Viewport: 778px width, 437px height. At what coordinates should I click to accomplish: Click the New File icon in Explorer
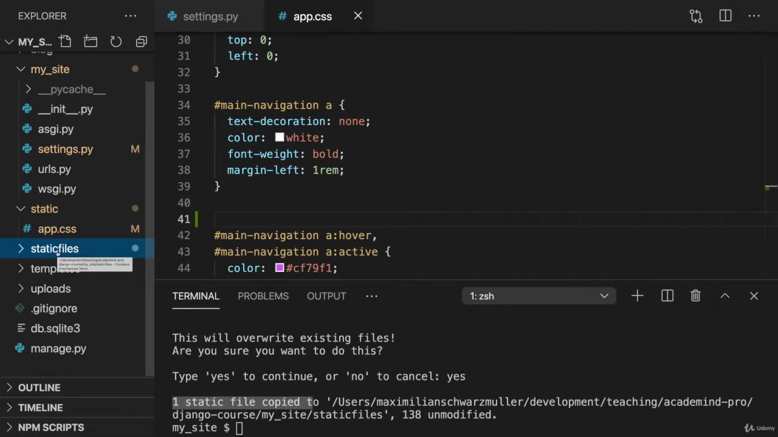65,42
